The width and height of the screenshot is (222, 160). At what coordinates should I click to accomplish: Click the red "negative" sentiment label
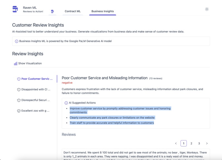[x=67, y=83]
